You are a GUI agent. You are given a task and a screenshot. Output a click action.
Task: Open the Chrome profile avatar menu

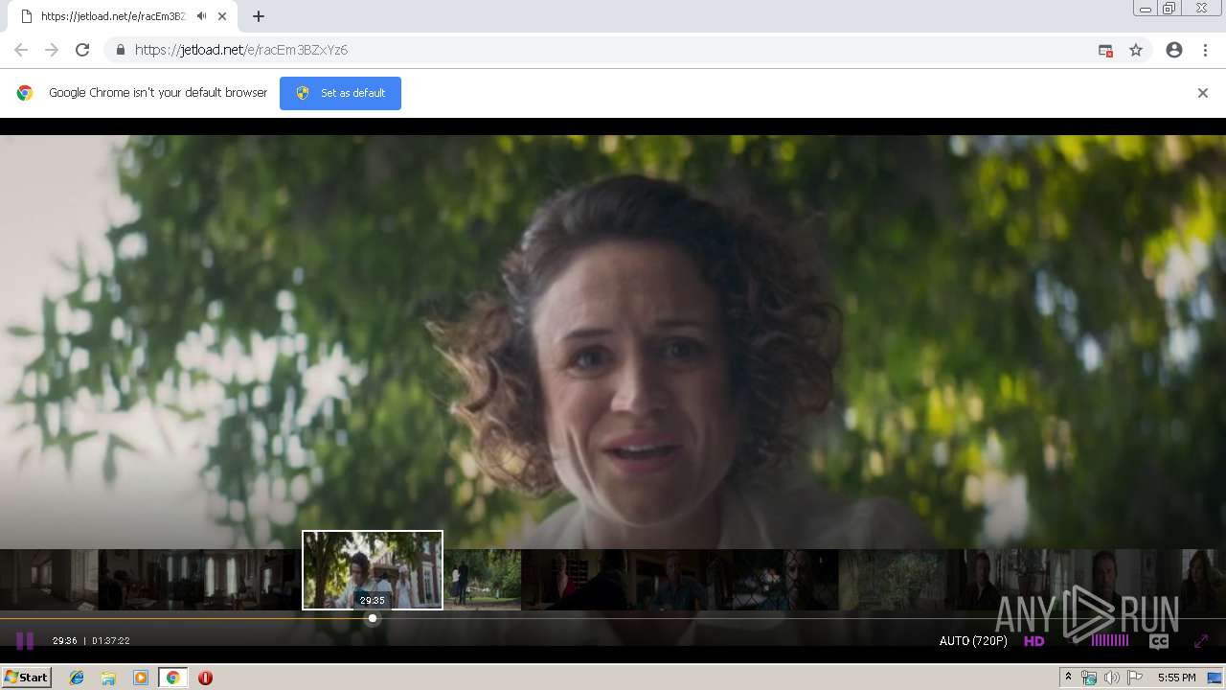(1174, 50)
